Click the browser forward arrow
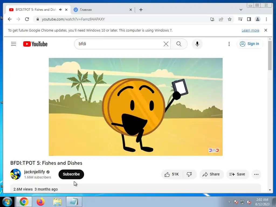The height and width of the screenshot is (207, 276). click(18, 19)
